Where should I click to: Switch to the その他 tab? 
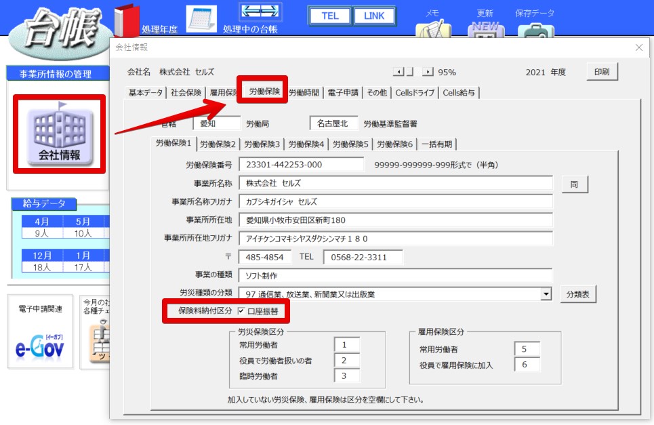click(377, 93)
